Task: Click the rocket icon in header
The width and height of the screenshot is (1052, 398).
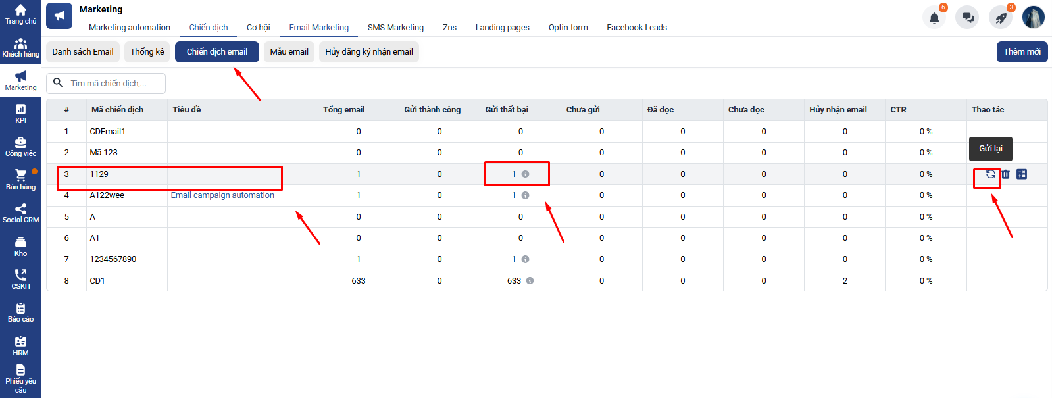Action: 1001,18
